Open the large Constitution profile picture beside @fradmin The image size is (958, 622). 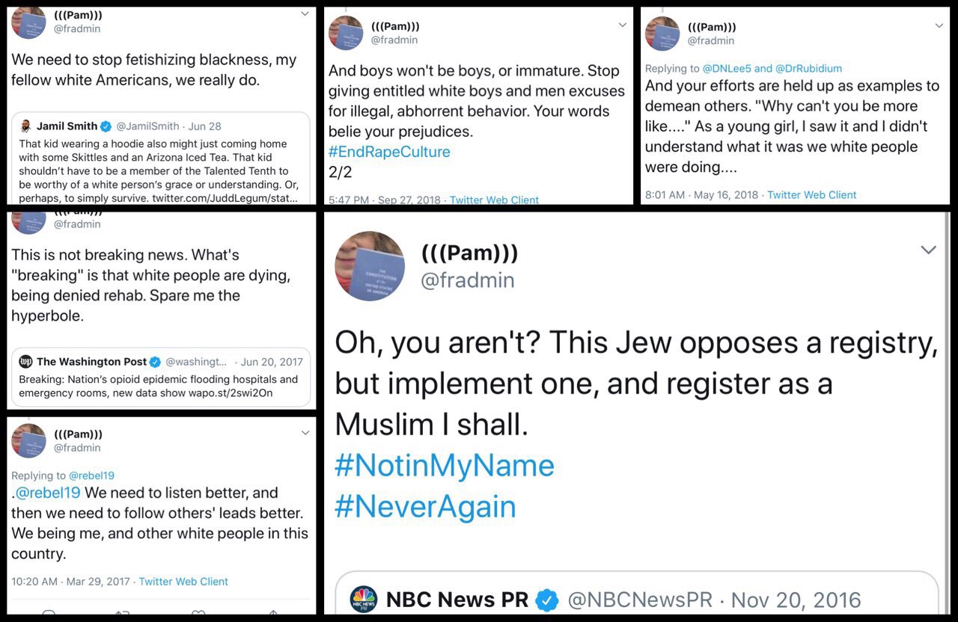click(369, 266)
